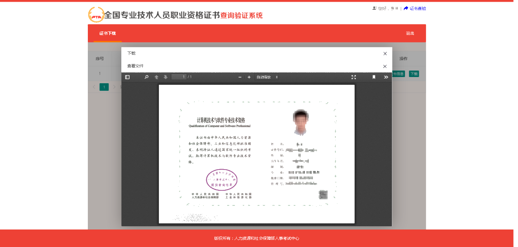518x247 pixels.
Task: Open the 自动缩放 zoom dropdown
Action: click(267, 77)
